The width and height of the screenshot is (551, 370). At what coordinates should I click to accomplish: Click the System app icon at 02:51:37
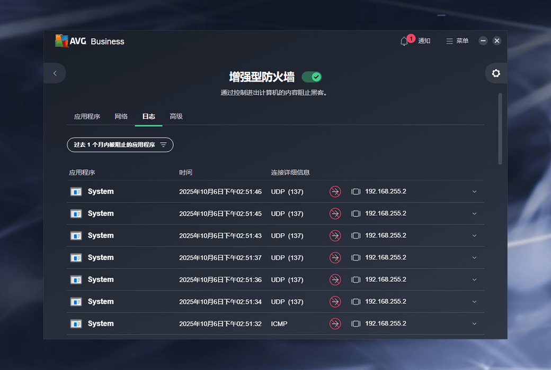tap(76, 258)
